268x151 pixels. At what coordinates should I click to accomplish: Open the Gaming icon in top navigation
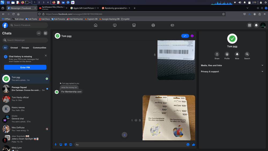click(172, 25)
